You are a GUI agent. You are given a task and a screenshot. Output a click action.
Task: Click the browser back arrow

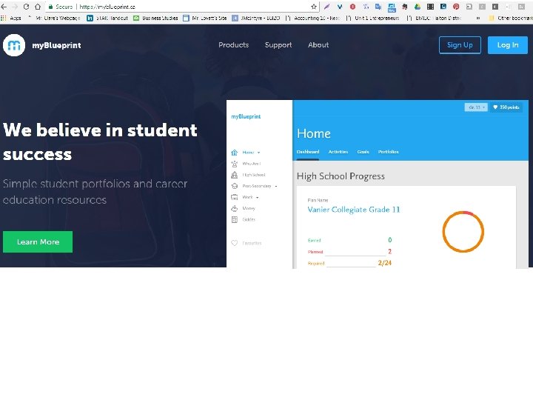click(x=4, y=7)
